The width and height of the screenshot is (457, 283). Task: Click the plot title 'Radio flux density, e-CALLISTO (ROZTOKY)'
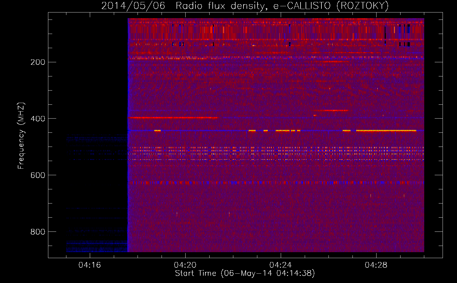[x=282, y=6]
